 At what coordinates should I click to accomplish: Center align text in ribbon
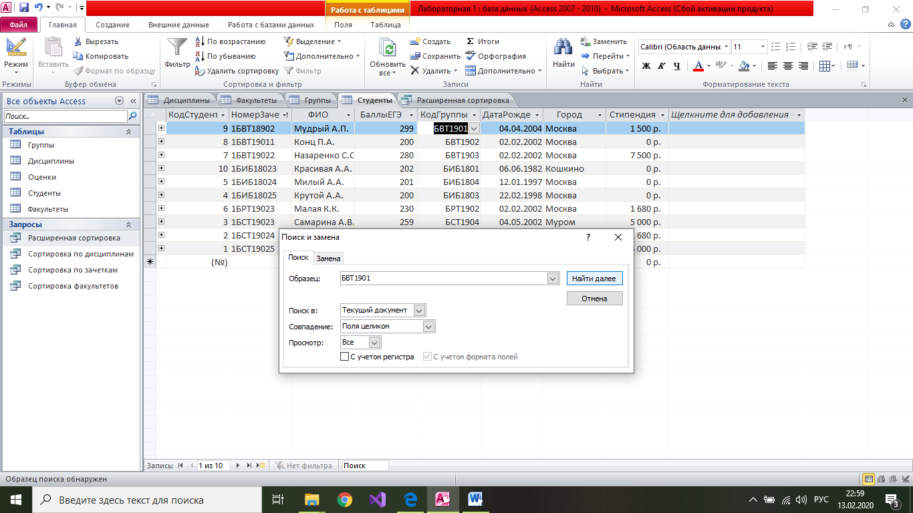click(788, 65)
